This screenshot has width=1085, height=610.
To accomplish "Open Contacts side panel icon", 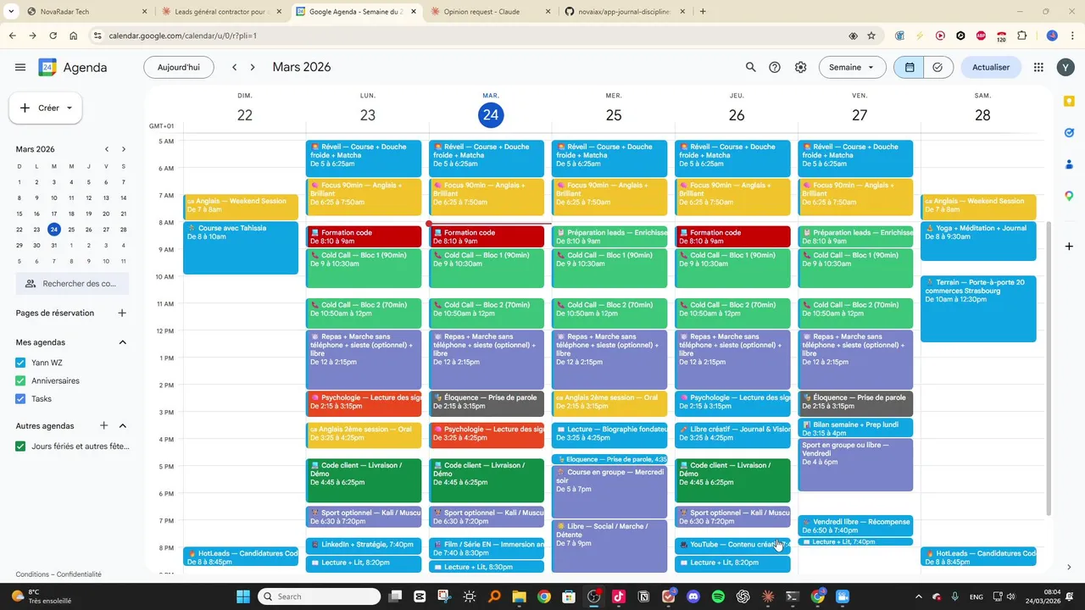I will click(1069, 164).
